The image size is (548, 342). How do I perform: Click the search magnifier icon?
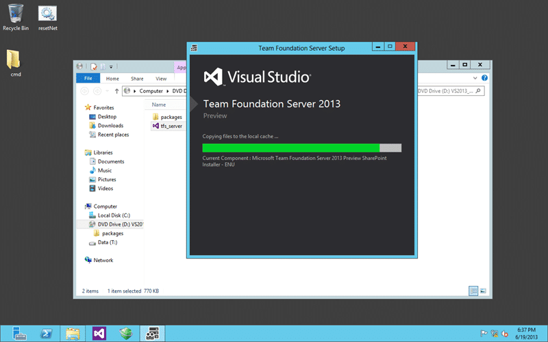coord(478,91)
